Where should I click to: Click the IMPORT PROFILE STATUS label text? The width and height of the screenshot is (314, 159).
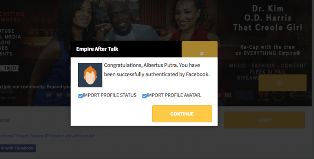pos(110,95)
